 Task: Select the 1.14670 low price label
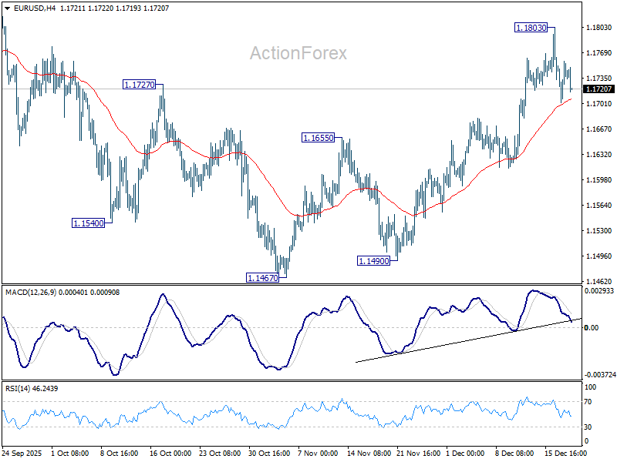click(262, 278)
